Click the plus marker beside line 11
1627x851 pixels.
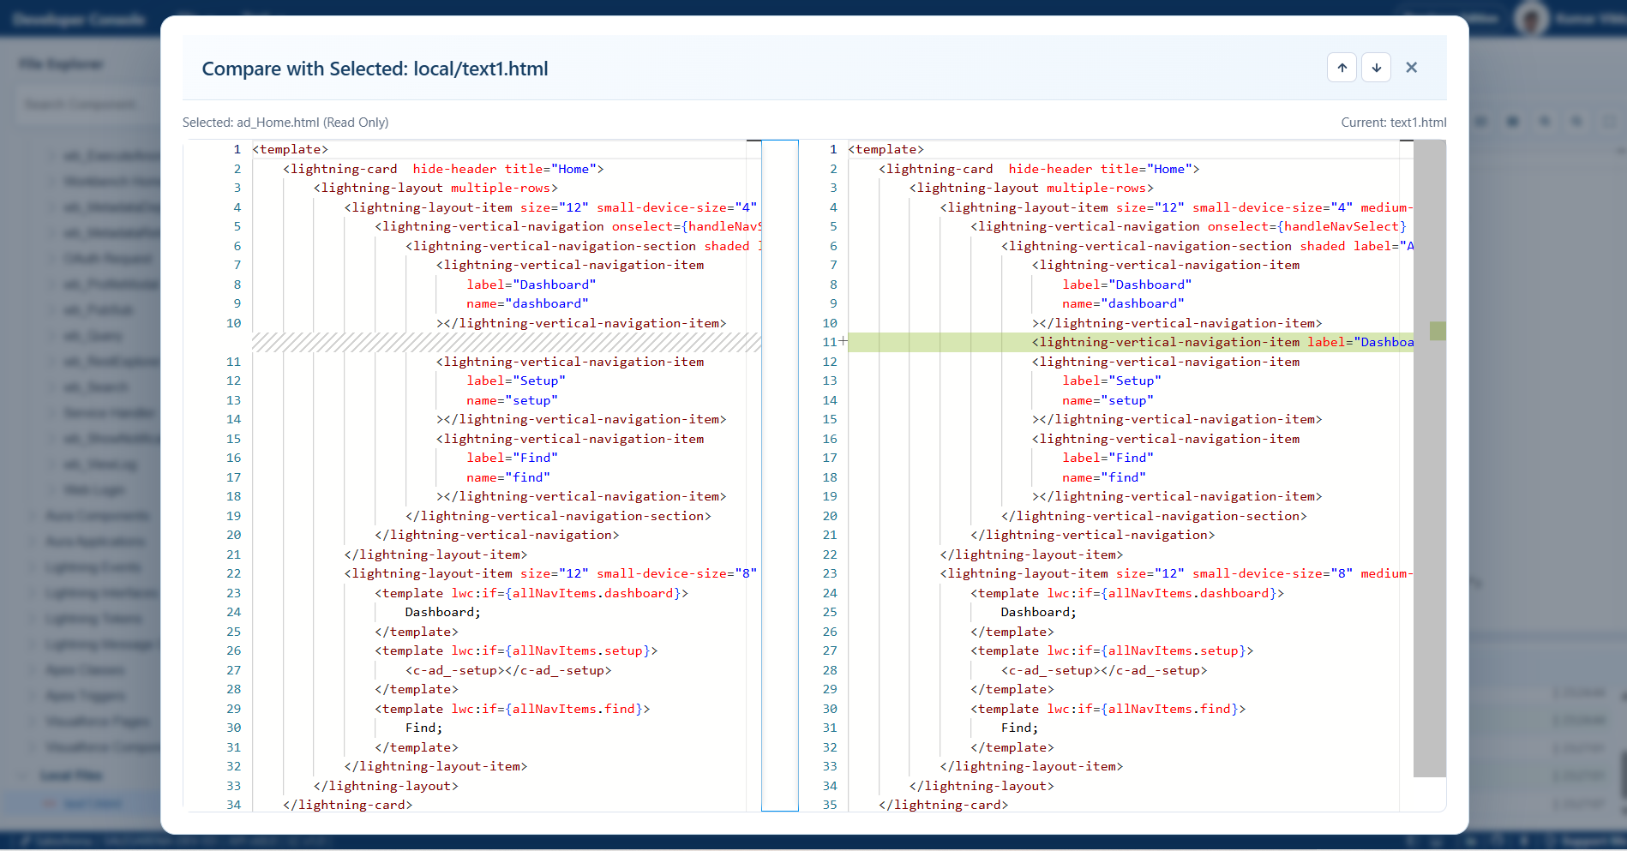coord(844,342)
